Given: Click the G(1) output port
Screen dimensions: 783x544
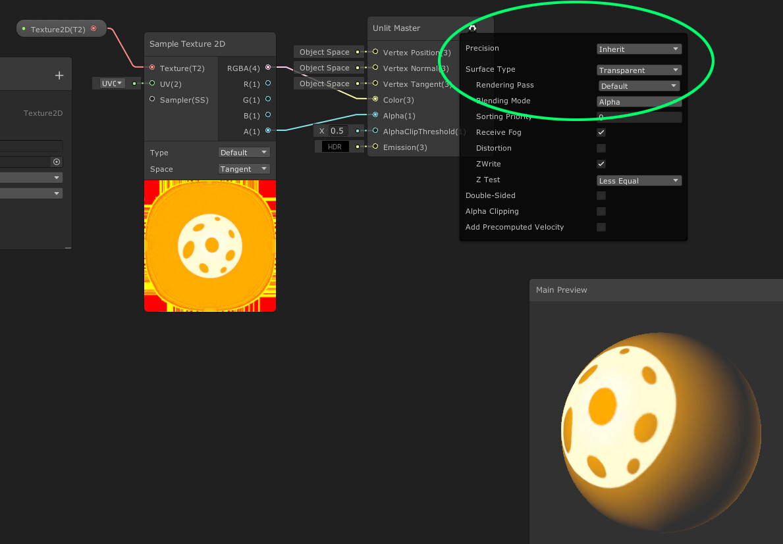Looking at the screenshot, I should 268,99.
